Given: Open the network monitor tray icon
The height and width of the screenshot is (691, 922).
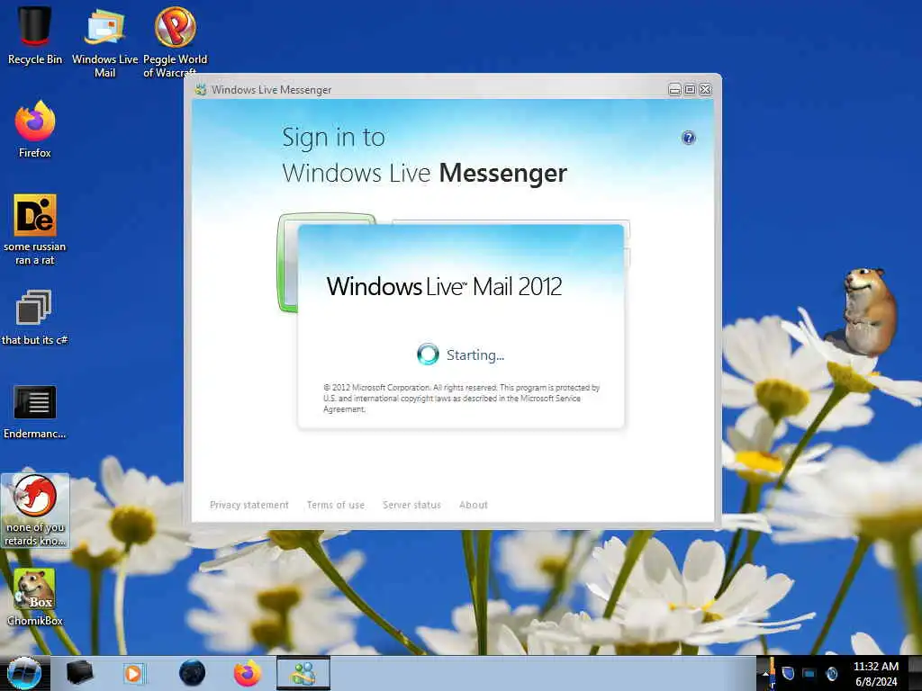Looking at the screenshot, I should point(809,673).
